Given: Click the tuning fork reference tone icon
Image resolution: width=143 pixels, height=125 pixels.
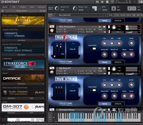Looking at the screenshot, I should [x=130, y=9].
